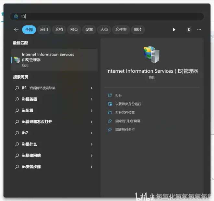Choose 打开文件位置
This screenshot has height=201, width=214.
125,112
